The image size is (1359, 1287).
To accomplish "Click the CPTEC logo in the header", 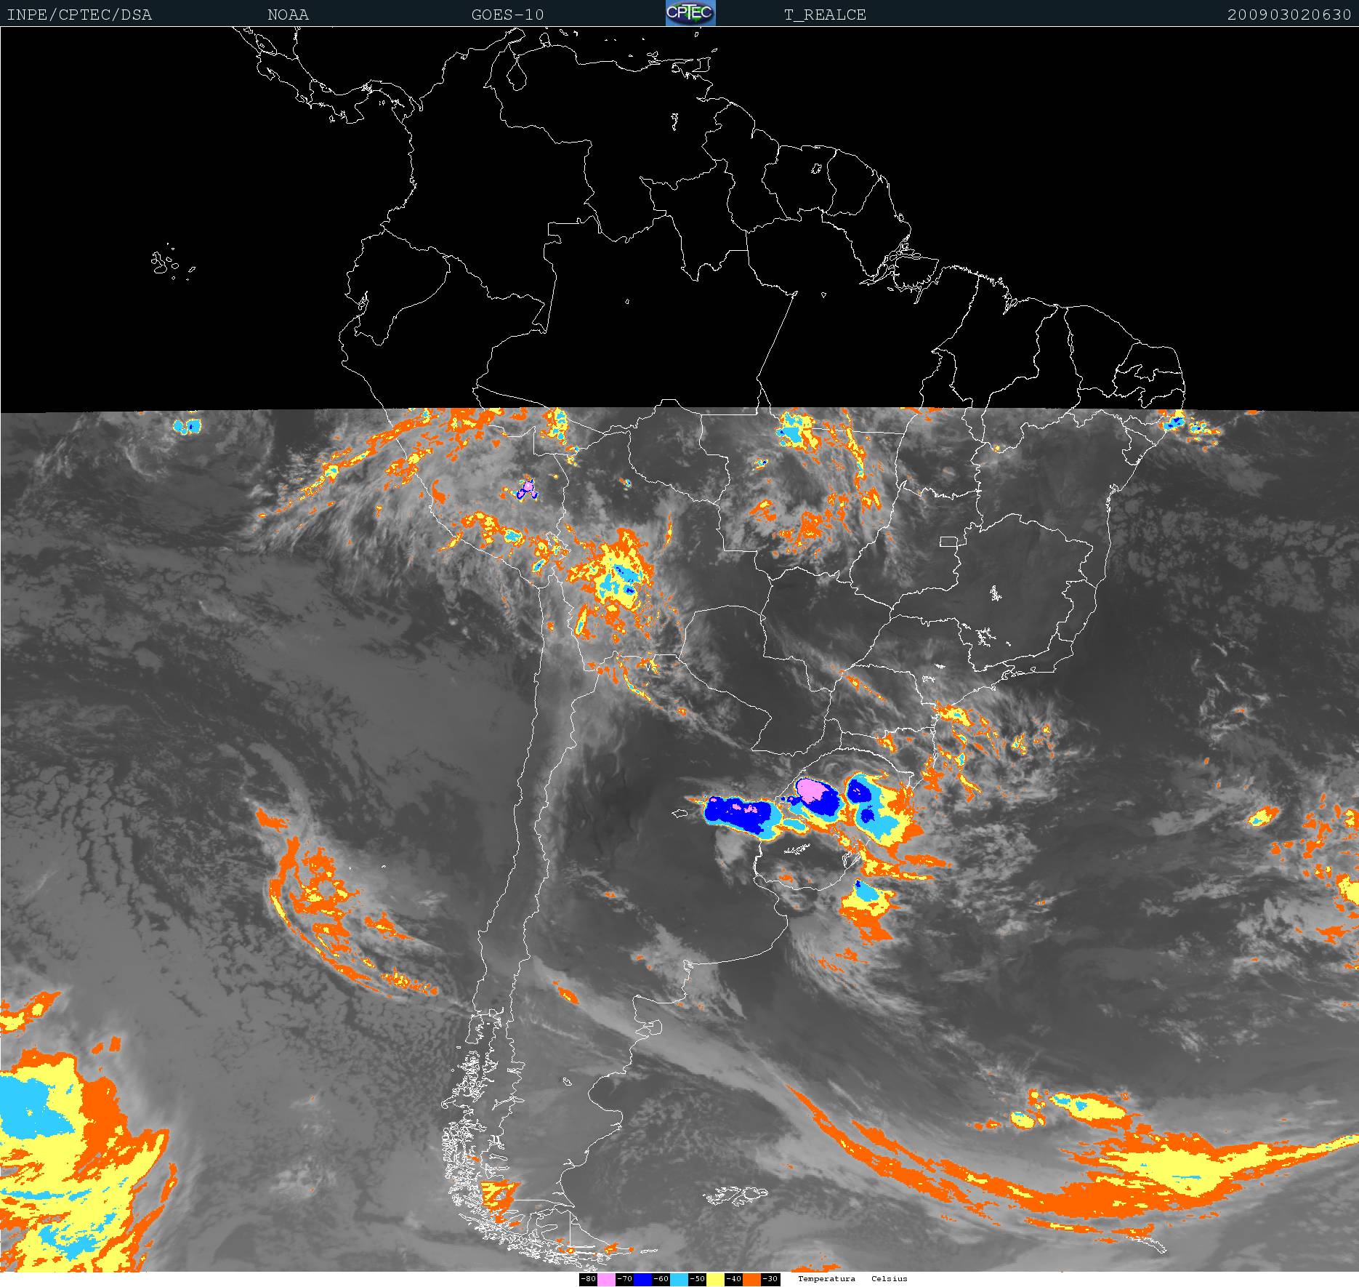I will [690, 13].
